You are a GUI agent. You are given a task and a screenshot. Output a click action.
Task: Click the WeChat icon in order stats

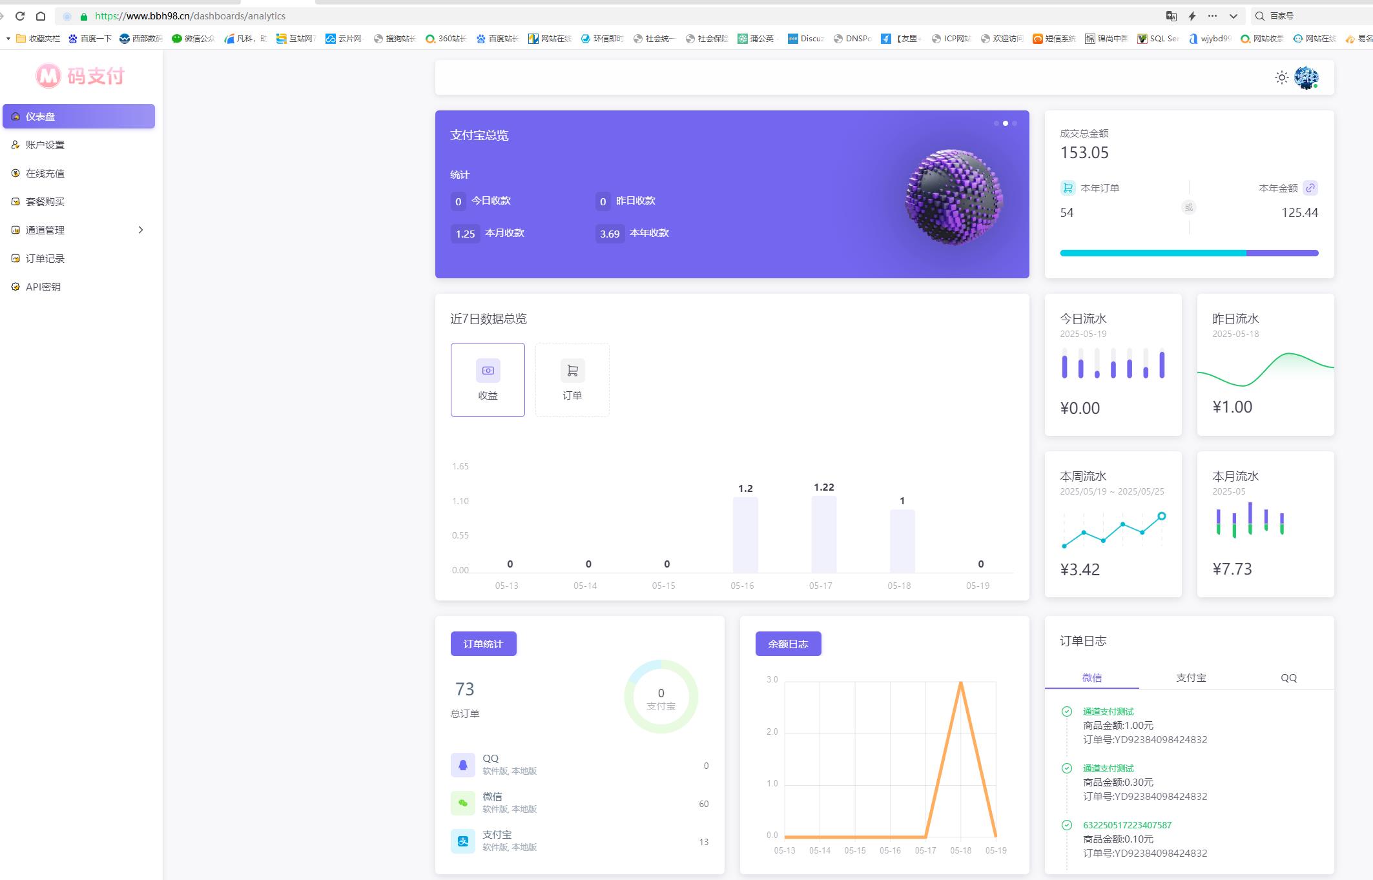click(x=462, y=803)
